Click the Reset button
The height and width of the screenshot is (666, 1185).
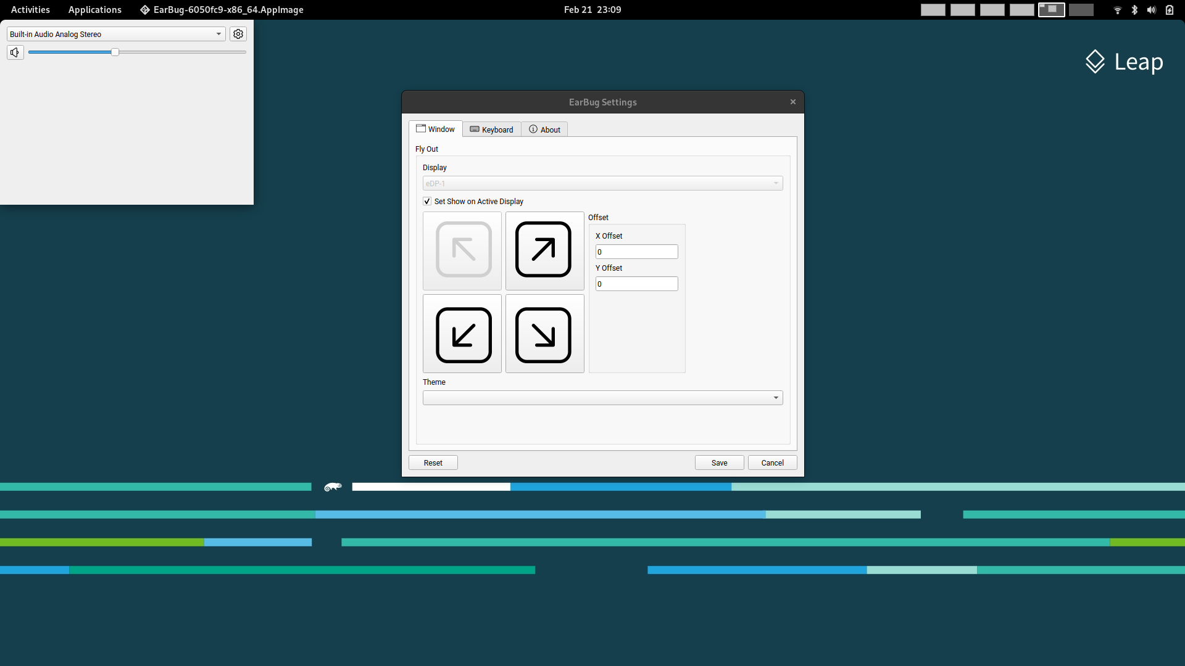433,463
